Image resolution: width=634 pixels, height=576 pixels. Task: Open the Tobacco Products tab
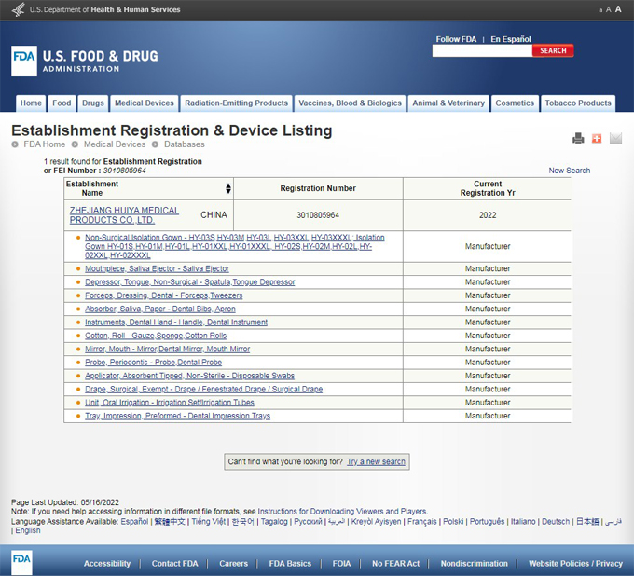coord(578,103)
